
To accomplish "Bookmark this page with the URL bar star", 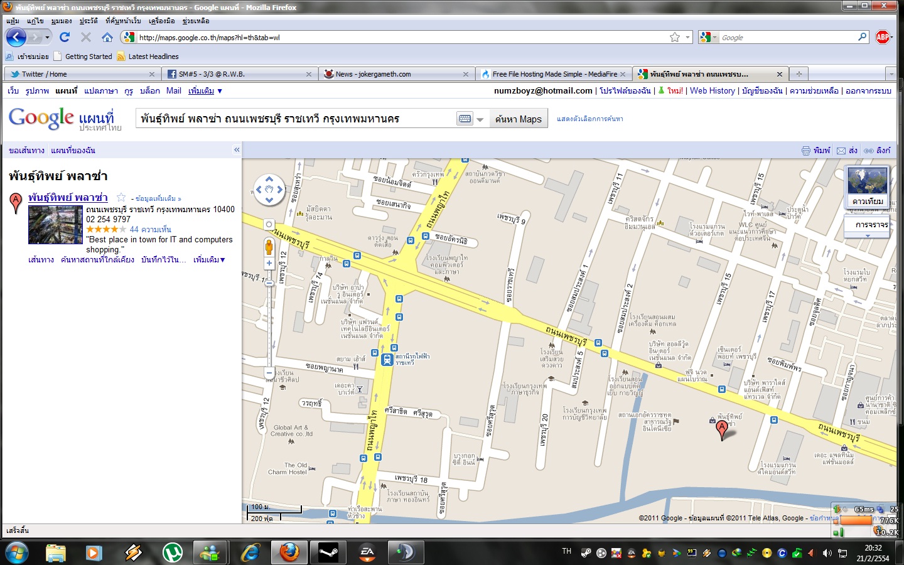I will point(675,37).
